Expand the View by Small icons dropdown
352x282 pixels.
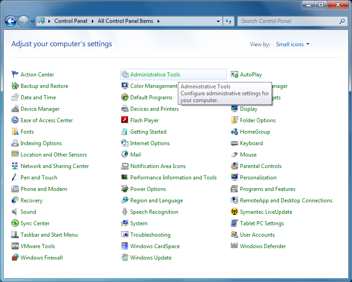click(293, 44)
